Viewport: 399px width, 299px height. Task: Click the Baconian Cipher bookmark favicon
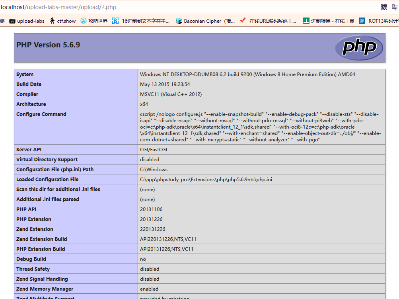[x=179, y=21]
